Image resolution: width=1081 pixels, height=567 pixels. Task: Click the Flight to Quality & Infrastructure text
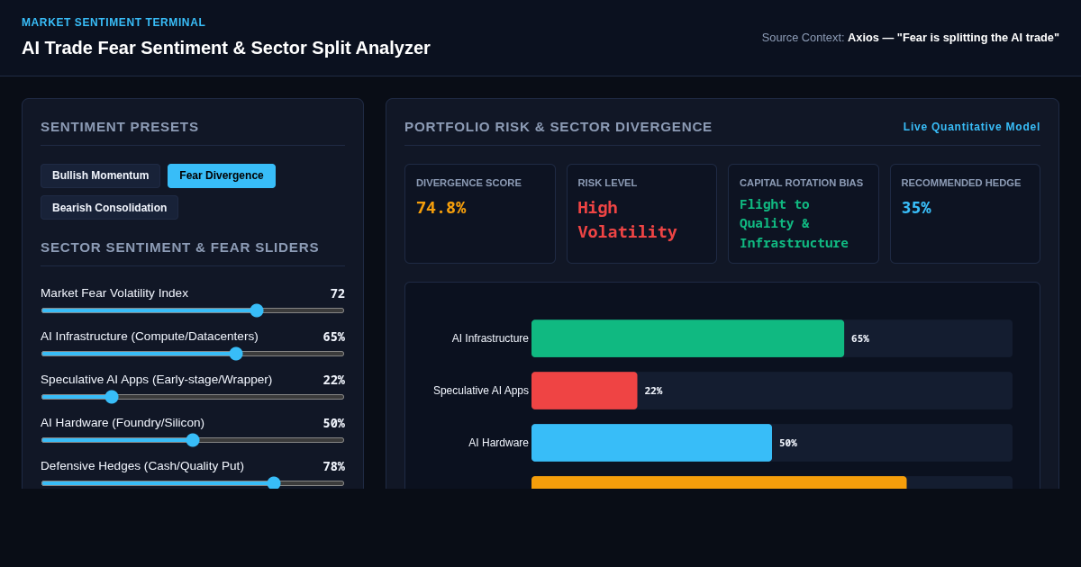pos(794,223)
